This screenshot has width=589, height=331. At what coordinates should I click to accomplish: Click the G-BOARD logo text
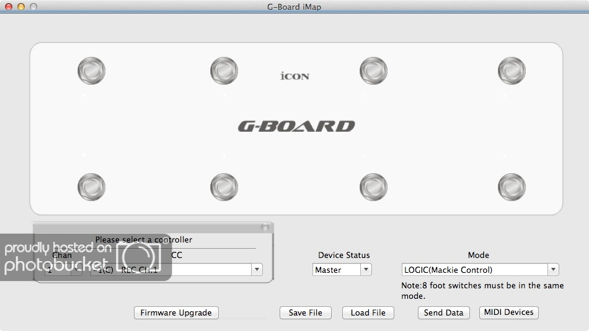296,126
